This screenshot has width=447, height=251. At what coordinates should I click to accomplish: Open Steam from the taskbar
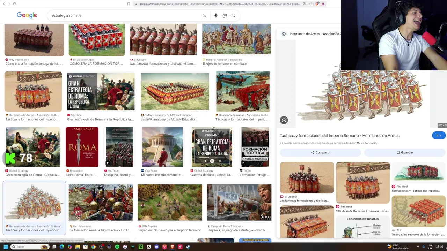188,247
